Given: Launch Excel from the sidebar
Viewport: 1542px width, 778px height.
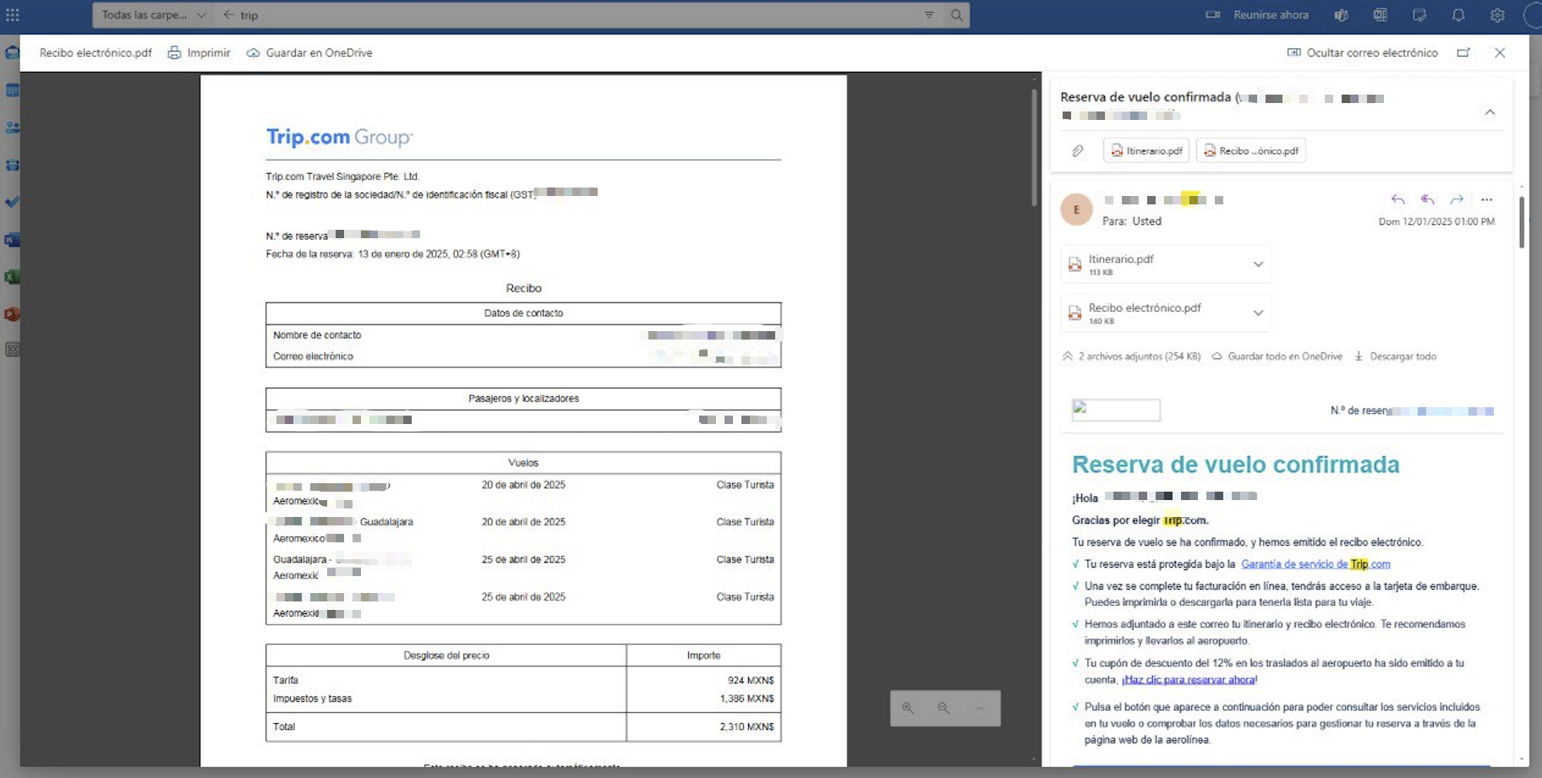Looking at the screenshot, I should tap(13, 277).
